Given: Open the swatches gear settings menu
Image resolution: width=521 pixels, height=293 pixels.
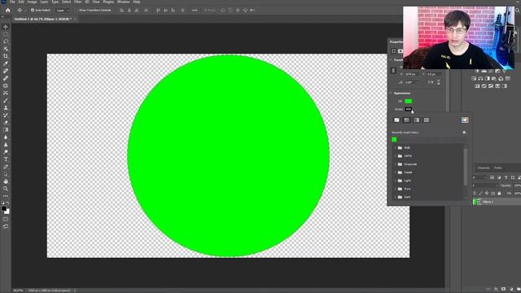Looking at the screenshot, I should (464, 133).
